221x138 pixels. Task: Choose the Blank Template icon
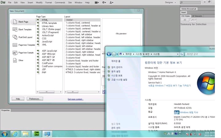coord(15,29)
